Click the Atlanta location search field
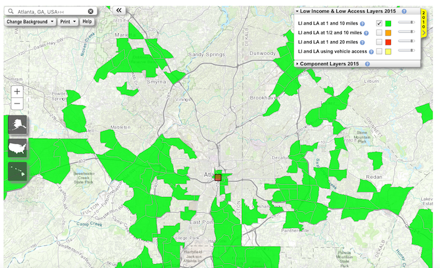Viewport: 440px width, 268px height. [x=47, y=11]
